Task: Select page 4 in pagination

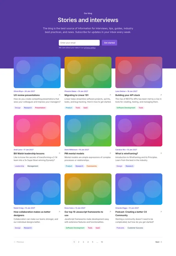Action: click(88, 242)
